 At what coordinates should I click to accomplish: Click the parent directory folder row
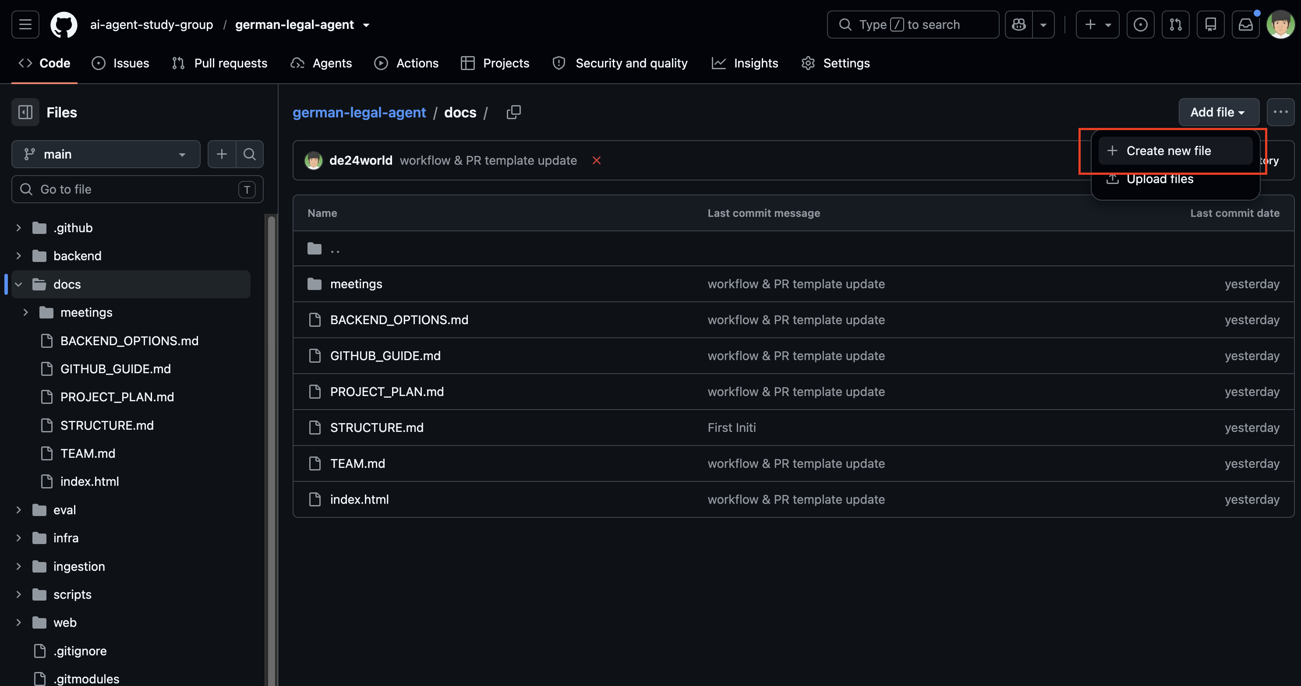point(793,248)
